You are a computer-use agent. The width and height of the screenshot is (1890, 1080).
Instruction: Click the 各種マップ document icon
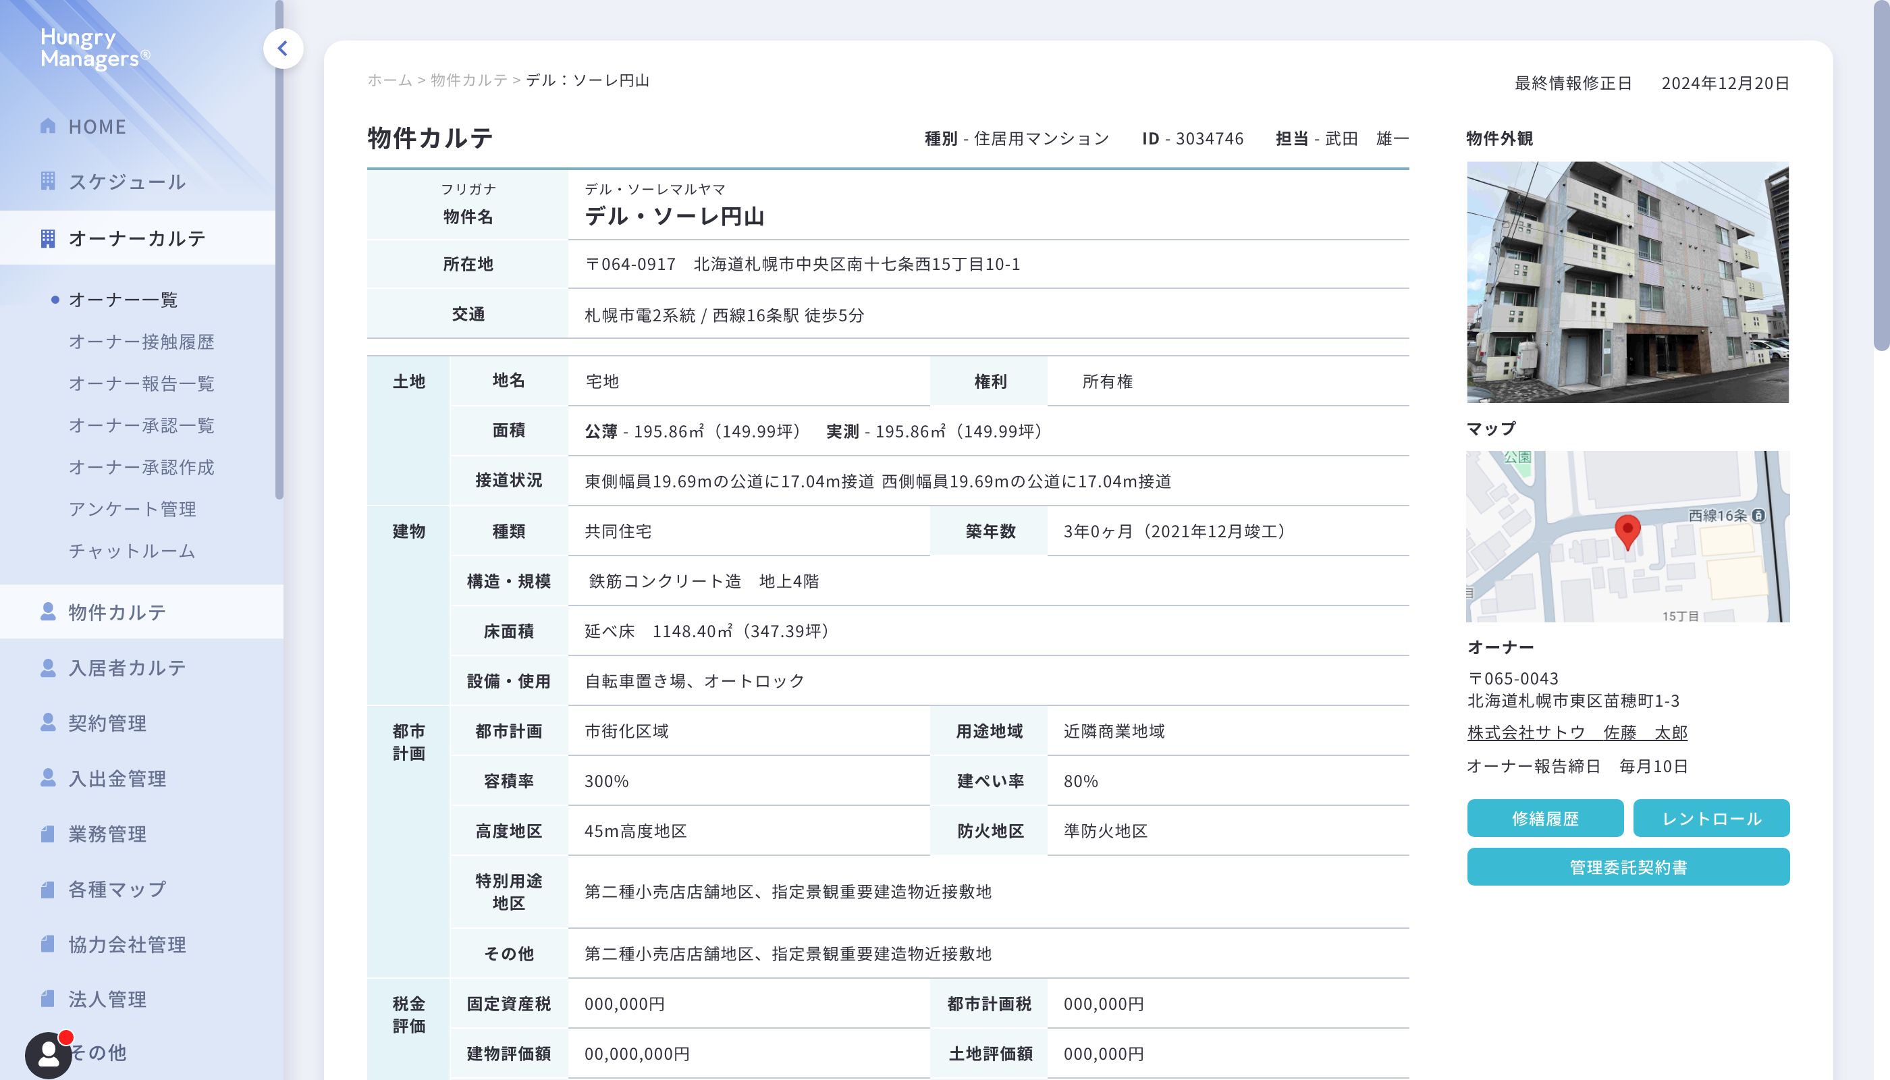47,890
